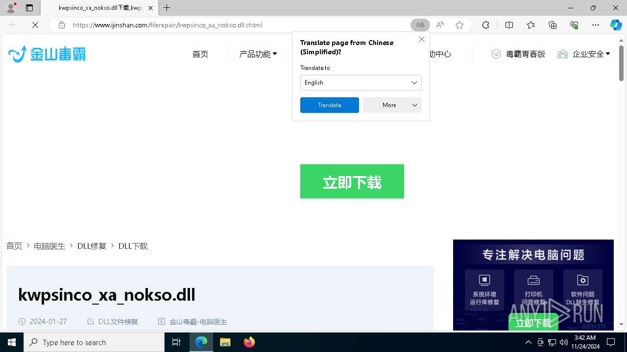Image resolution: width=627 pixels, height=352 pixels.
Task: Click the kwpsinco_xa_nokso.dll page heading
Action: [x=106, y=295]
